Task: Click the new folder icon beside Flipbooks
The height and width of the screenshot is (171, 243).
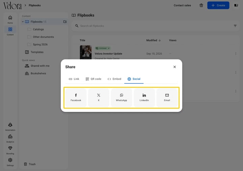Action: pos(65,22)
